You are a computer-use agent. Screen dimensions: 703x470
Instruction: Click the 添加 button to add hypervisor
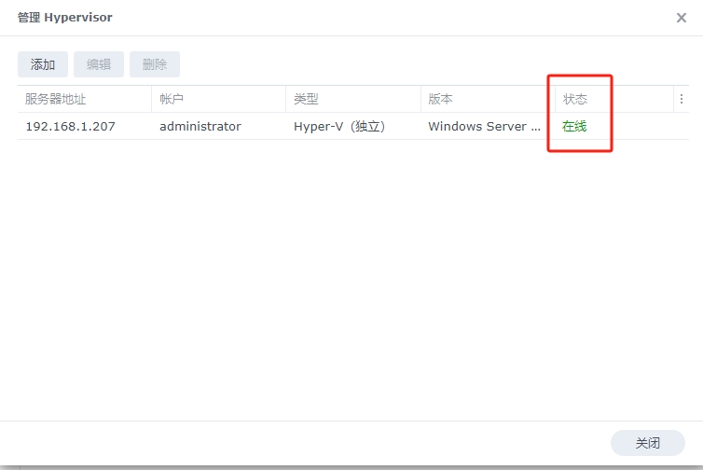(43, 64)
